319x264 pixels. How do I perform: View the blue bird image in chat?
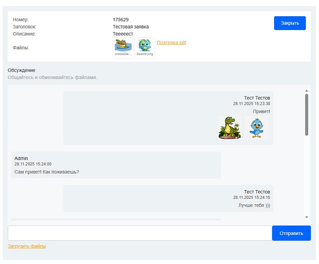pos(256,128)
